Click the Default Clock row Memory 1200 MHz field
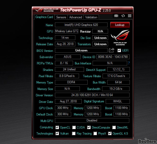 pyautogui.click(x=93, y=114)
